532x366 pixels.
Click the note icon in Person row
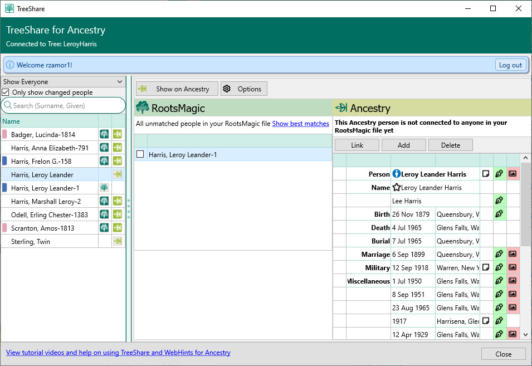coord(486,174)
